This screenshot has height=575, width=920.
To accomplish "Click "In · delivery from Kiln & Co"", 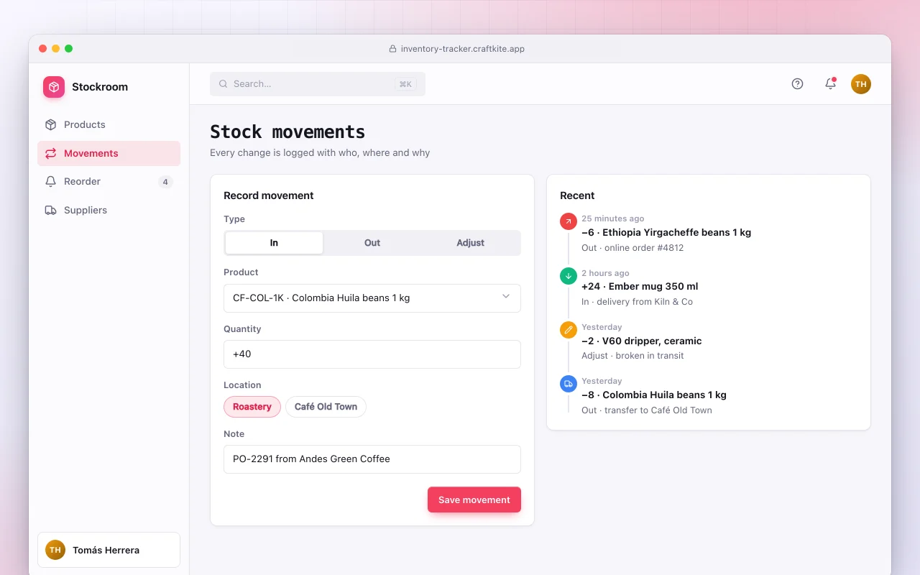I will (x=638, y=302).
